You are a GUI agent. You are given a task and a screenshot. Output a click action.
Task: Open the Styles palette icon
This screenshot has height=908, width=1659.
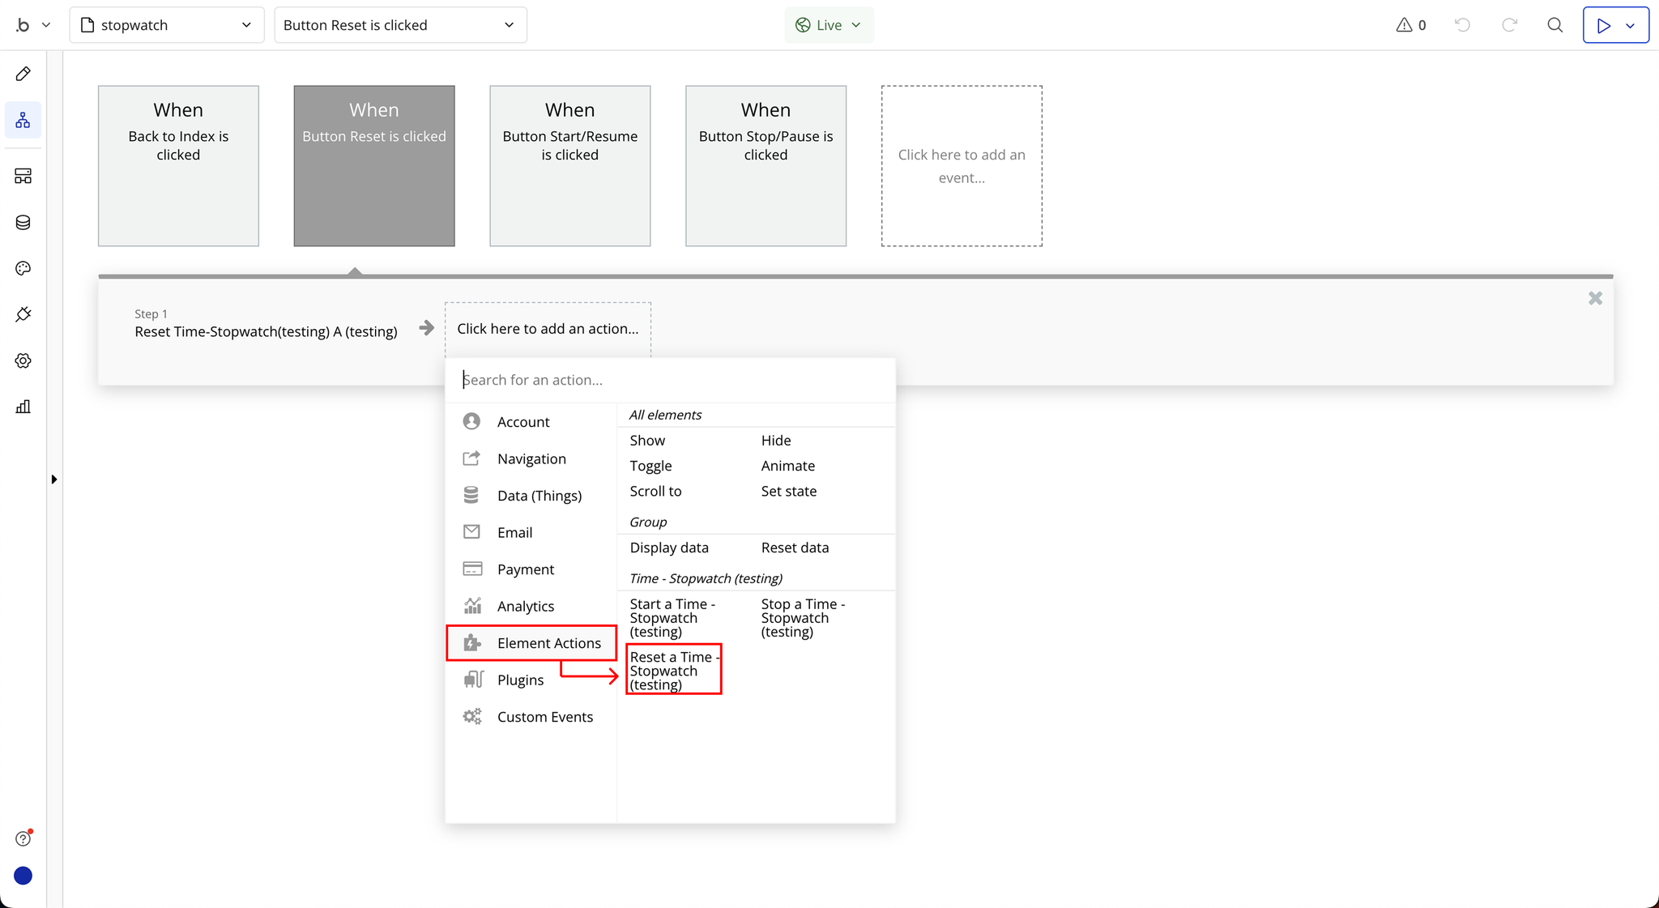pyautogui.click(x=23, y=268)
